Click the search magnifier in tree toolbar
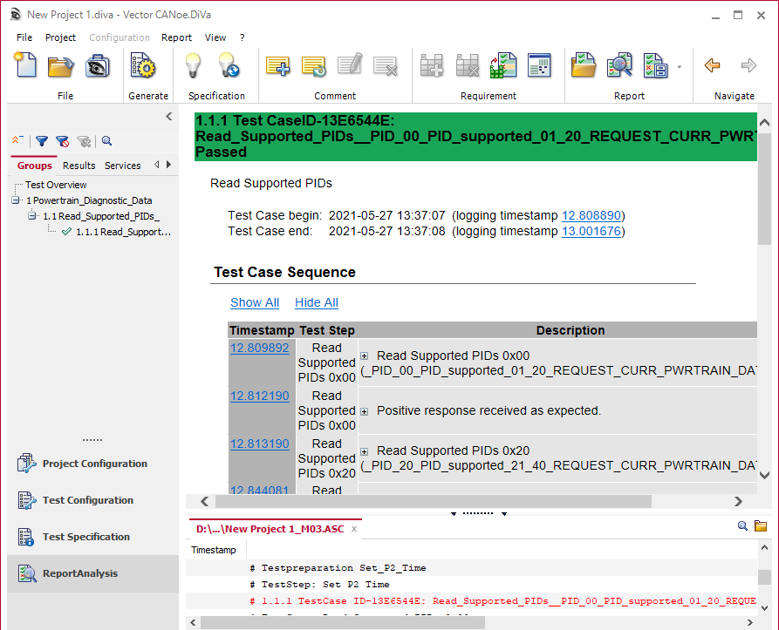 pyautogui.click(x=106, y=141)
